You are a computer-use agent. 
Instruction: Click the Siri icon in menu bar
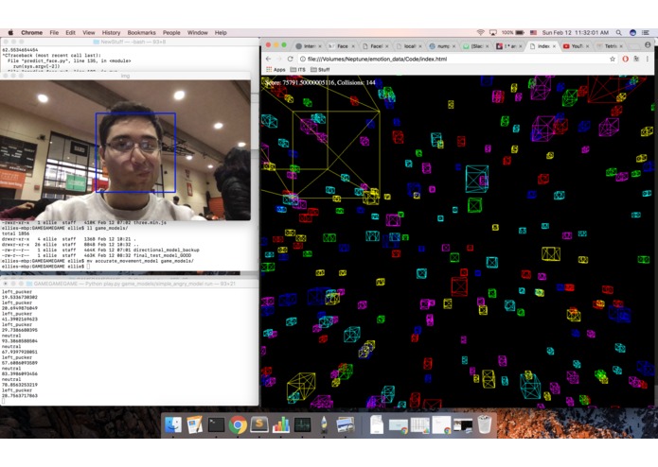632,32
